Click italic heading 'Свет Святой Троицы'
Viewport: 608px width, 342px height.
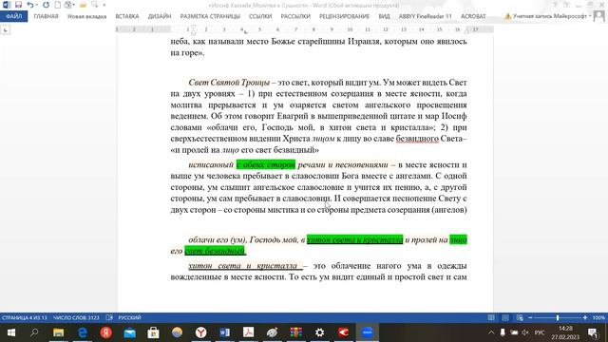(x=229, y=83)
